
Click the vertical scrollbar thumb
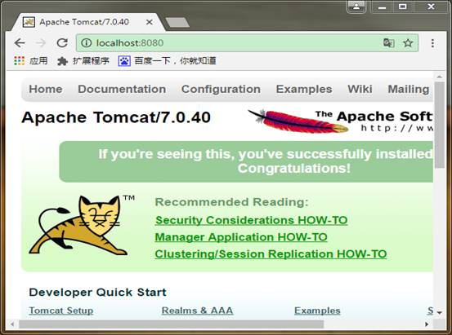tap(440, 125)
